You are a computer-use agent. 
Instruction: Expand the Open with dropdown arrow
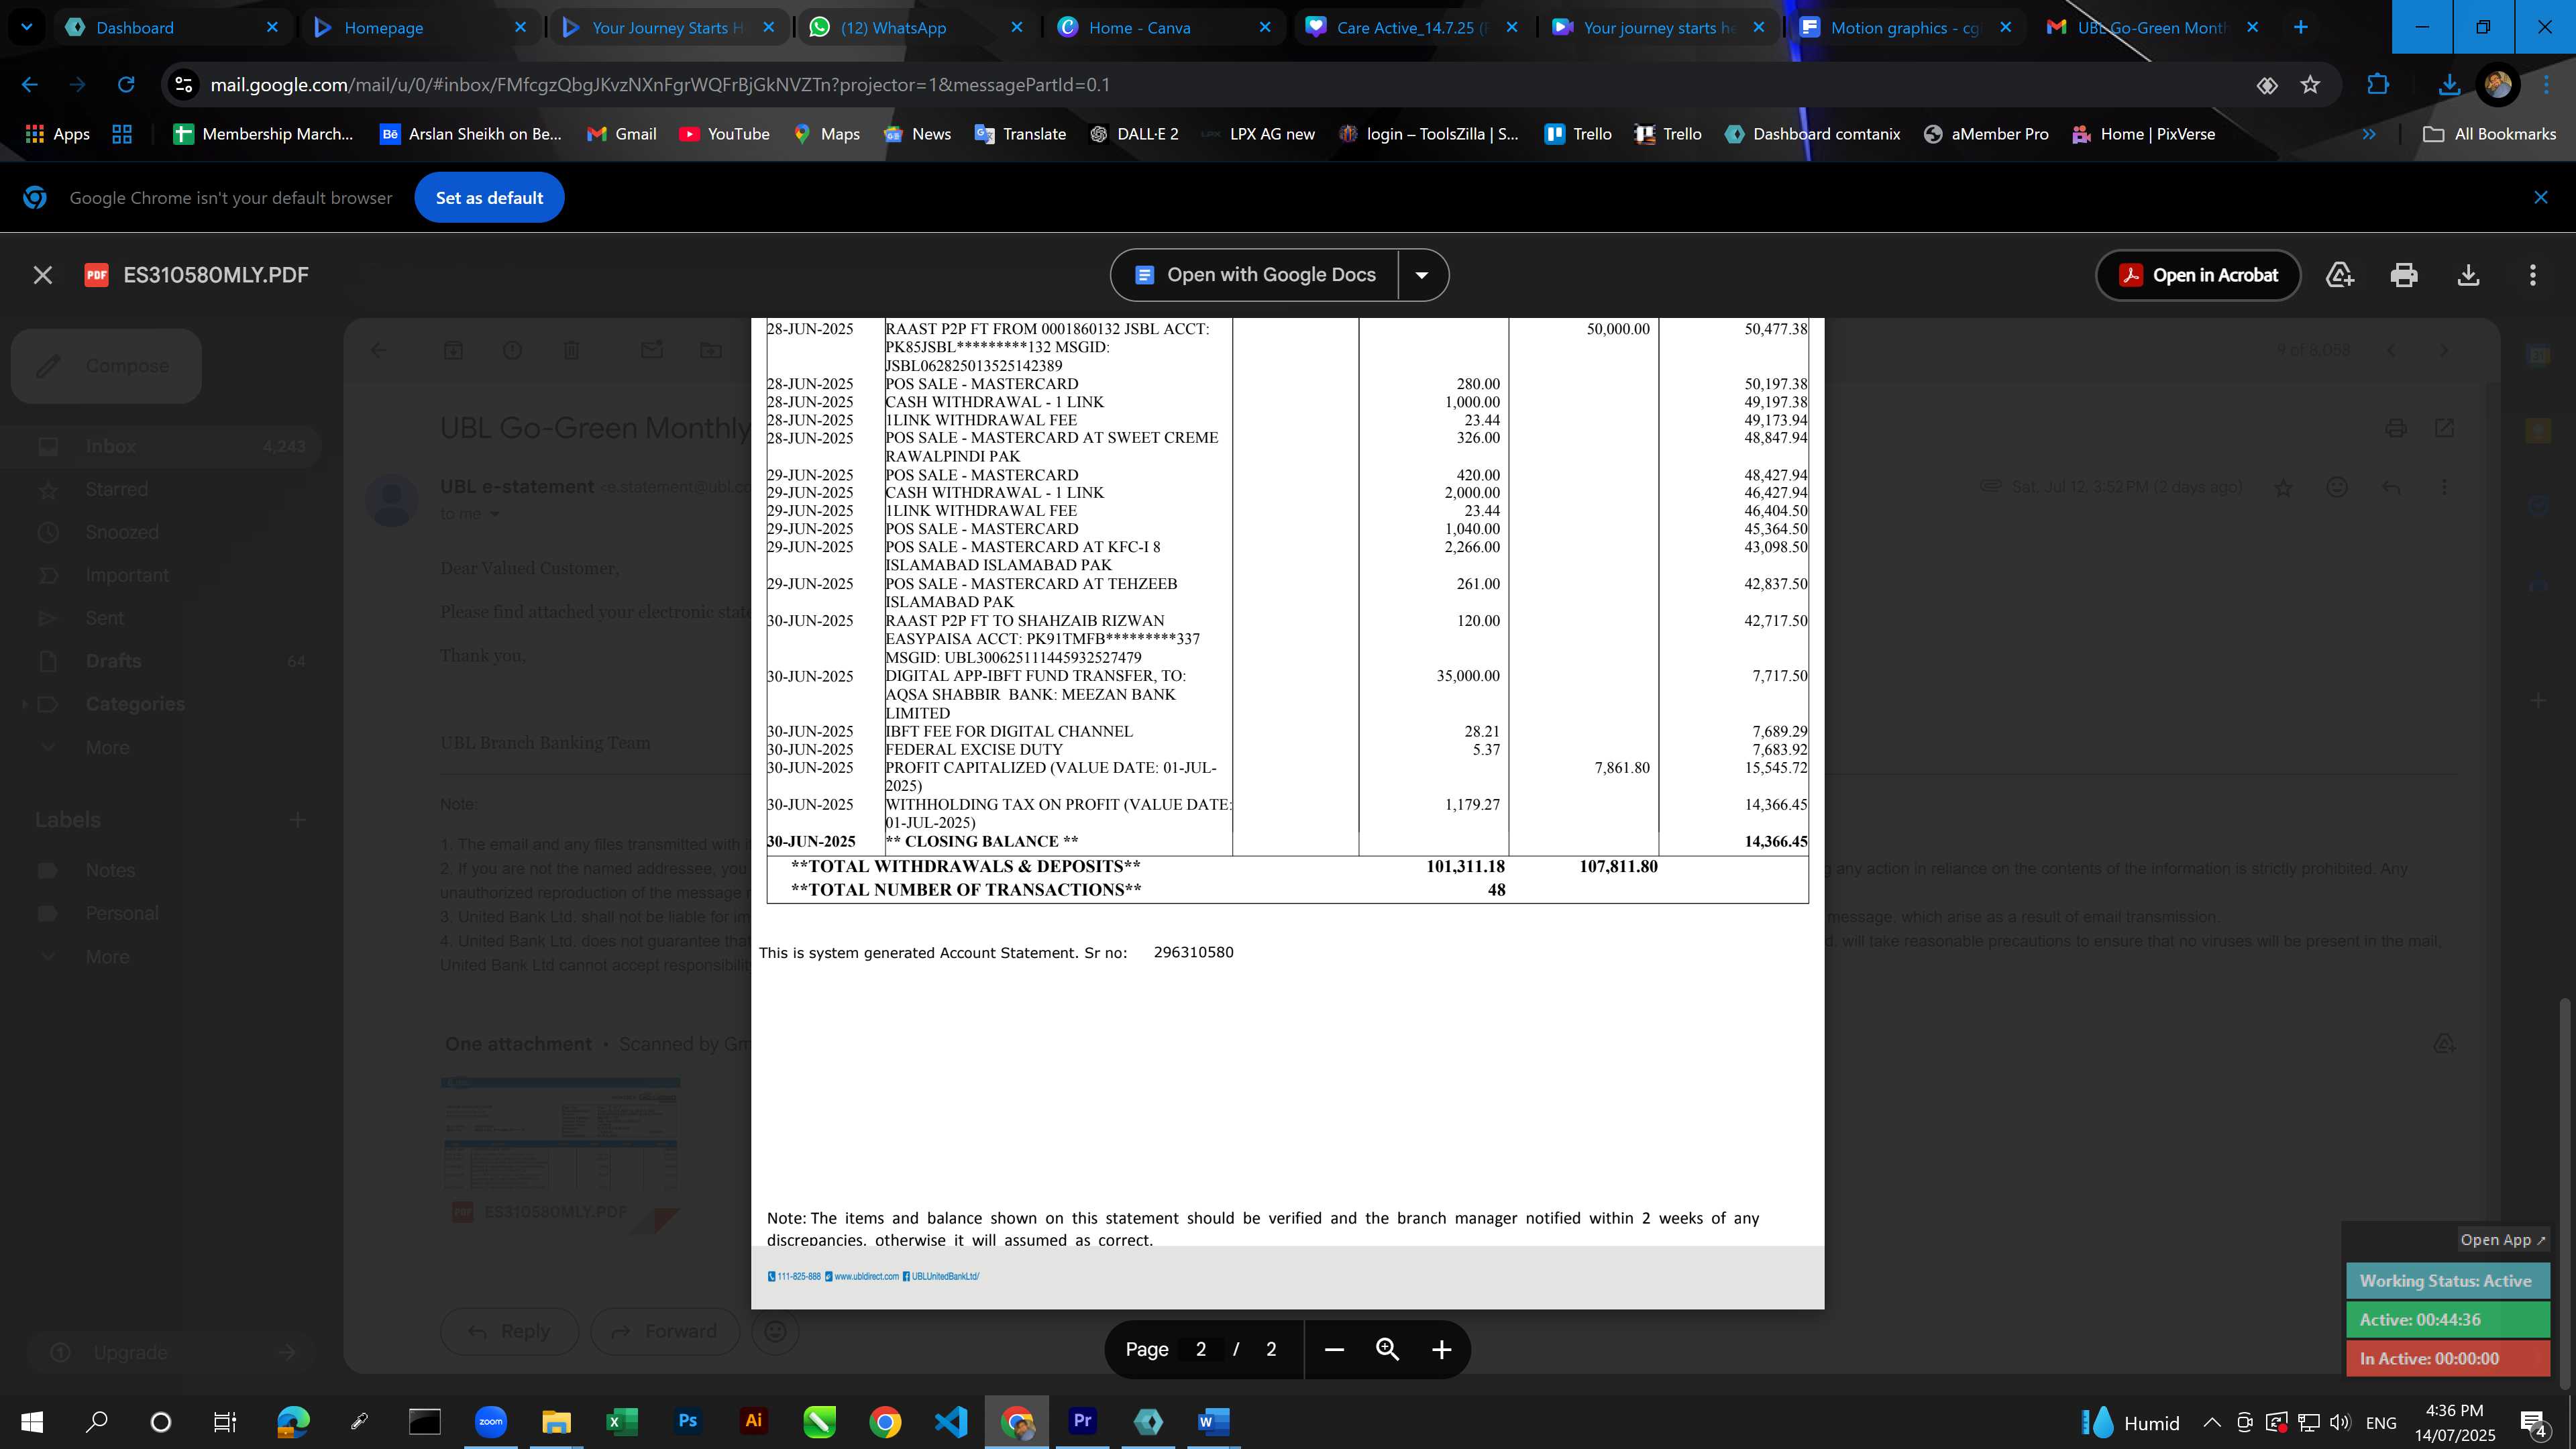[x=1421, y=275]
